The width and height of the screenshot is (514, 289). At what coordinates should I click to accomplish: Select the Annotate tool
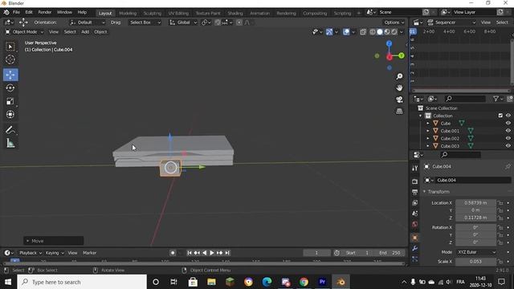point(10,130)
